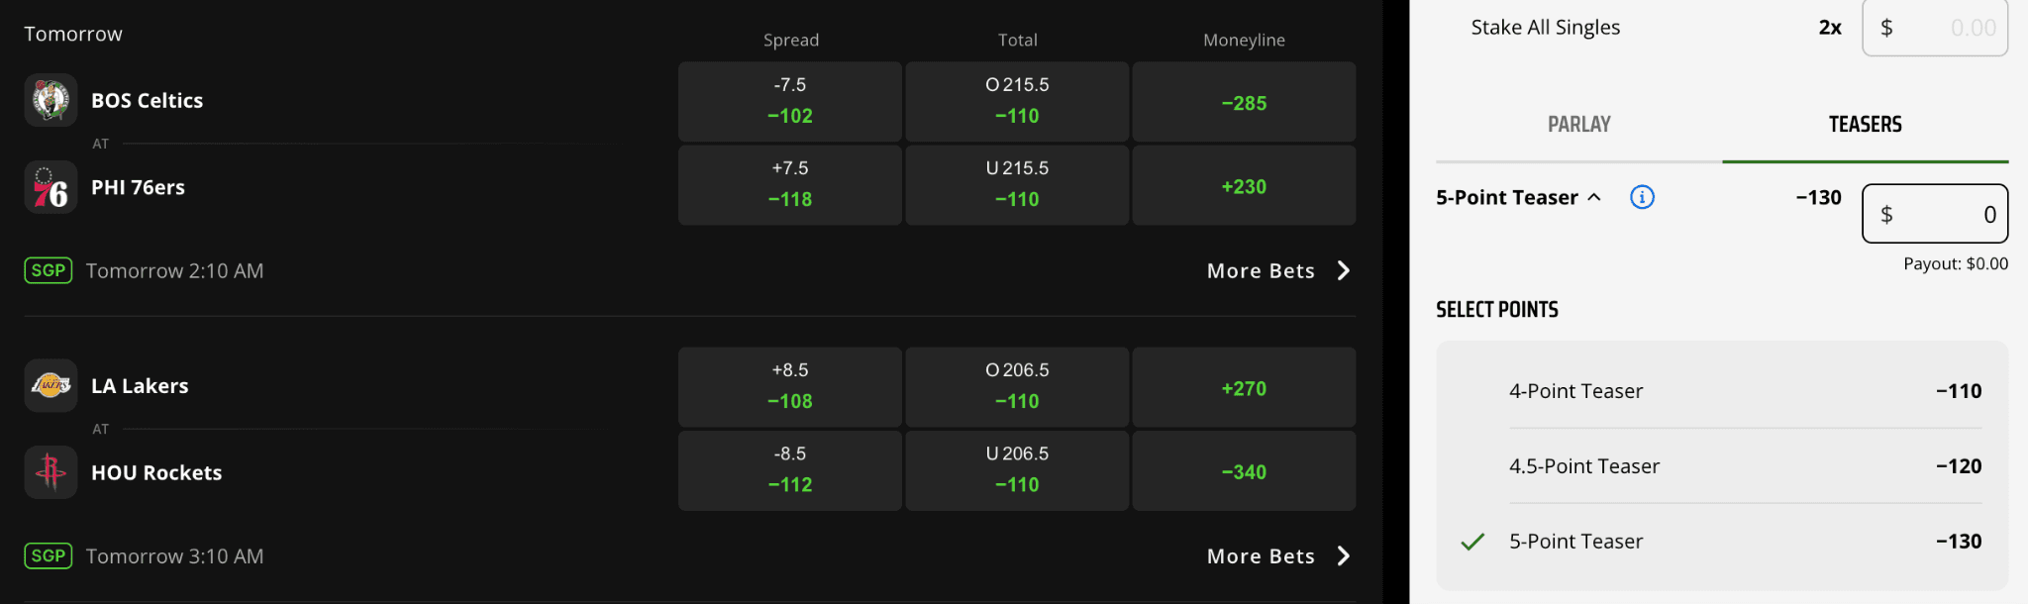Pick Lakers +8.5 spread bet

click(789, 386)
